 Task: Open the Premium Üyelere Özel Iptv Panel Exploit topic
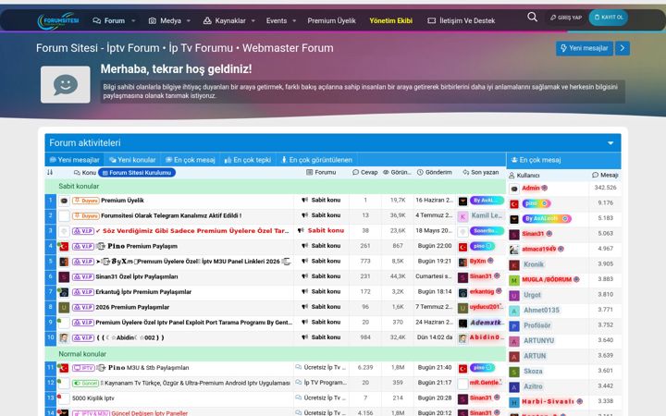click(x=194, y=323)
